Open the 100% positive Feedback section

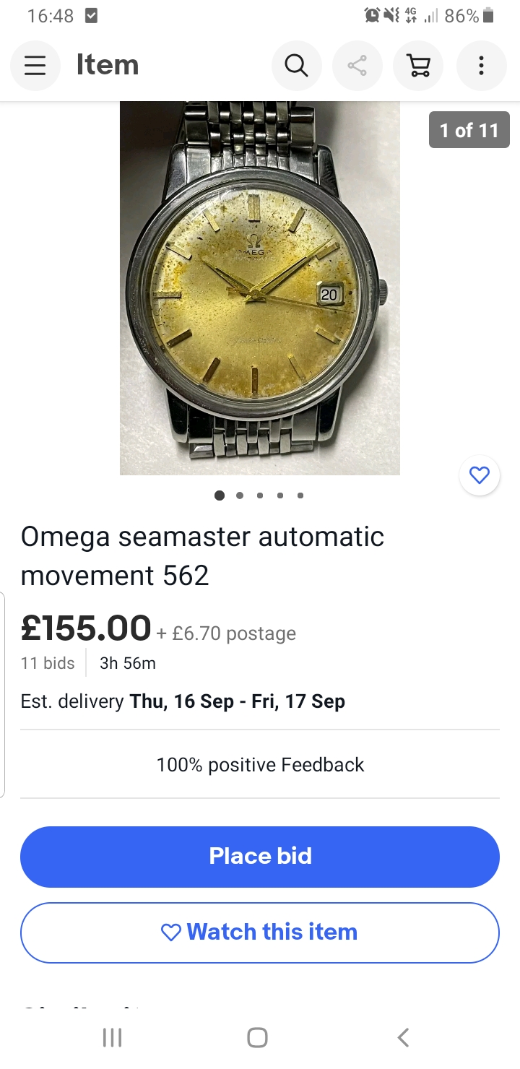coord(260,765)
